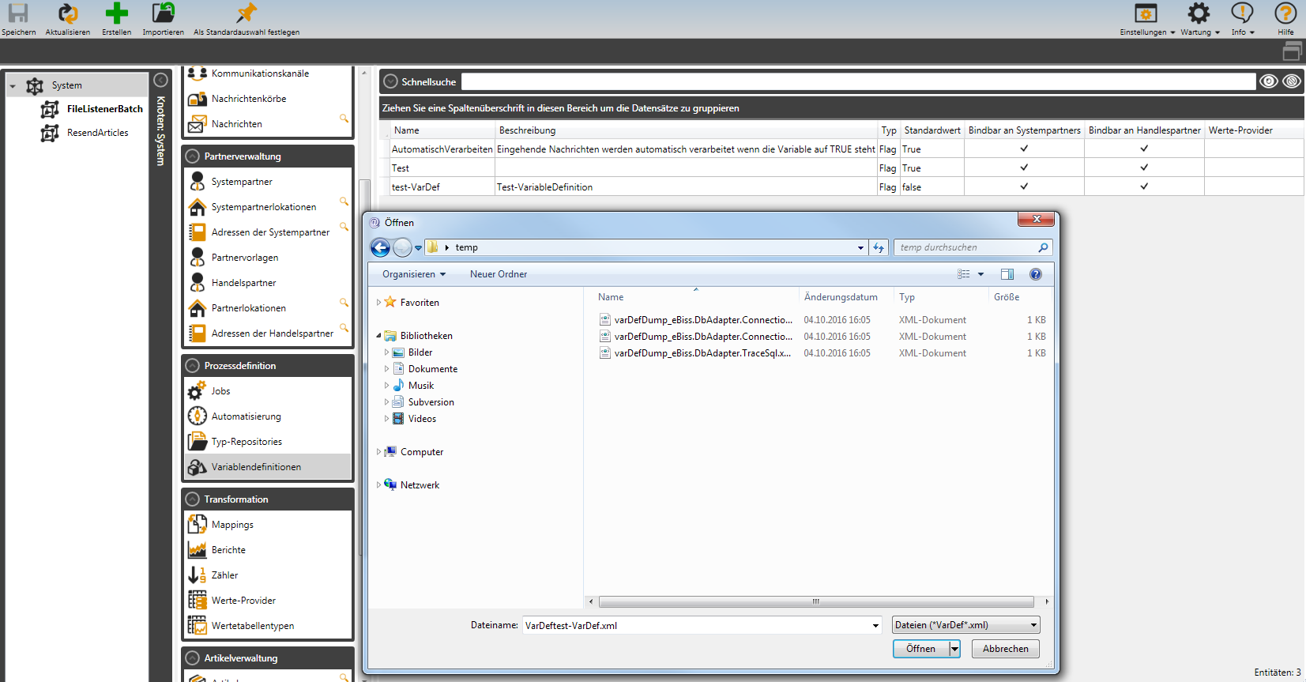Click the Importieren toolbar icon

point(163,13)
